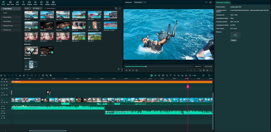Select the Text tool in timeline toolbar
Screen dimensions: 271x132
27,75
